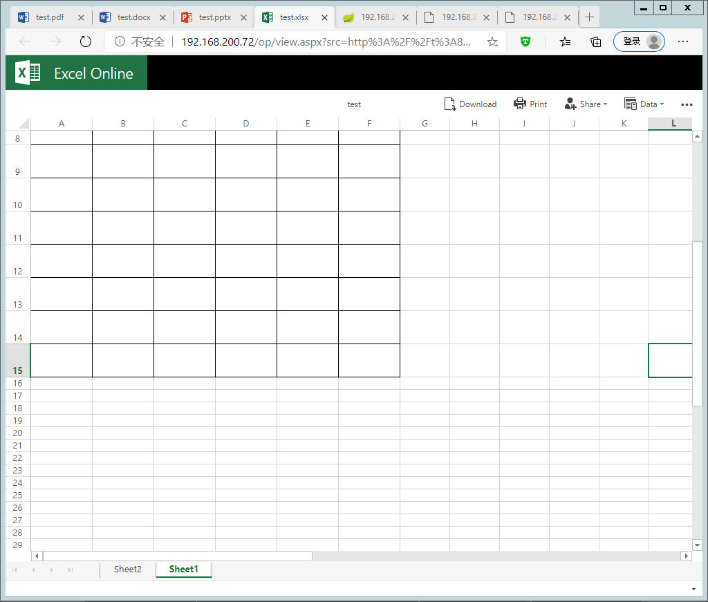The width and height of the screenshot is (708, 602).
Task: Switch to the Sheet2 worksheet tab
Action: click(x=128, y=569)
